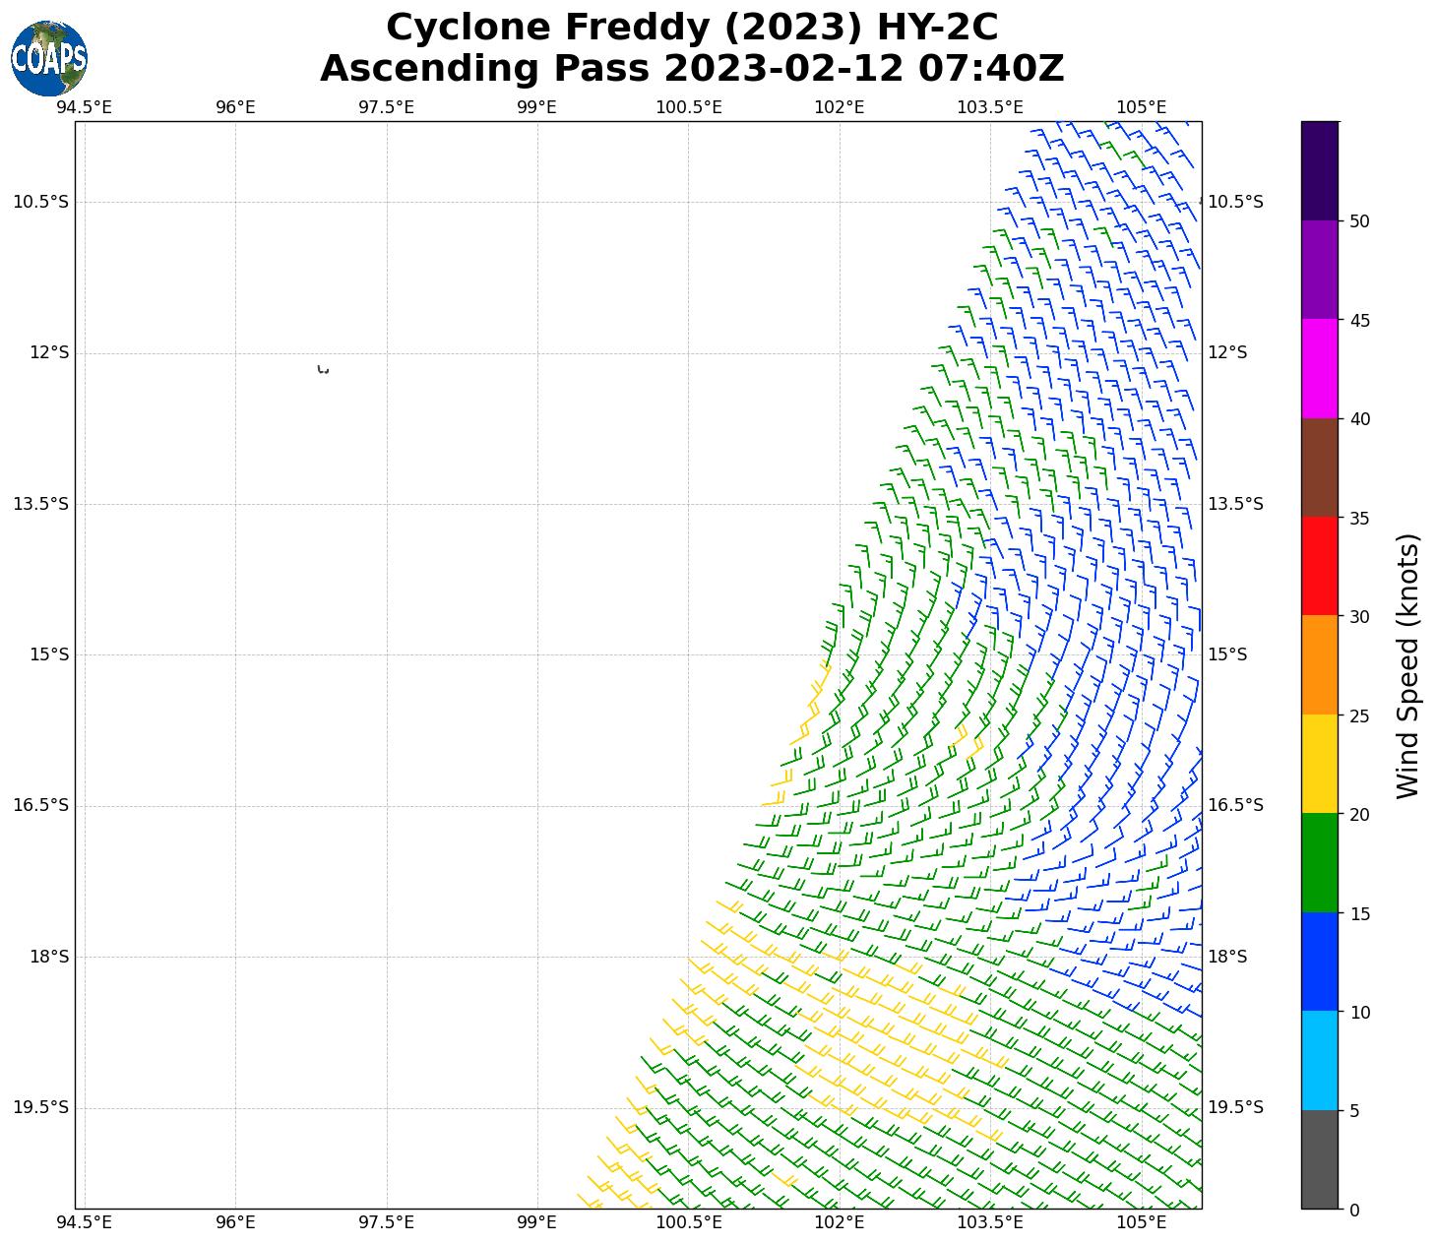Click the "Wind Speed (knots)" colorbar label
This screenshot has height=1244, width=1436.
click(1408, 665)
